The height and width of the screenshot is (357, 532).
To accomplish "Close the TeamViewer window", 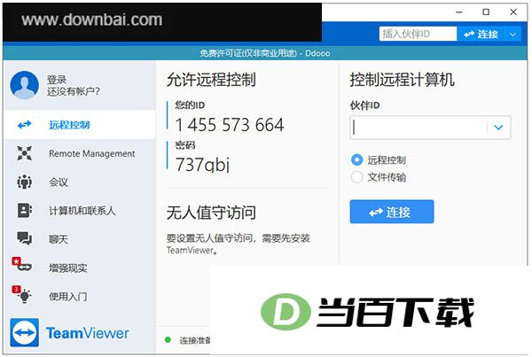I will (513, 12).
